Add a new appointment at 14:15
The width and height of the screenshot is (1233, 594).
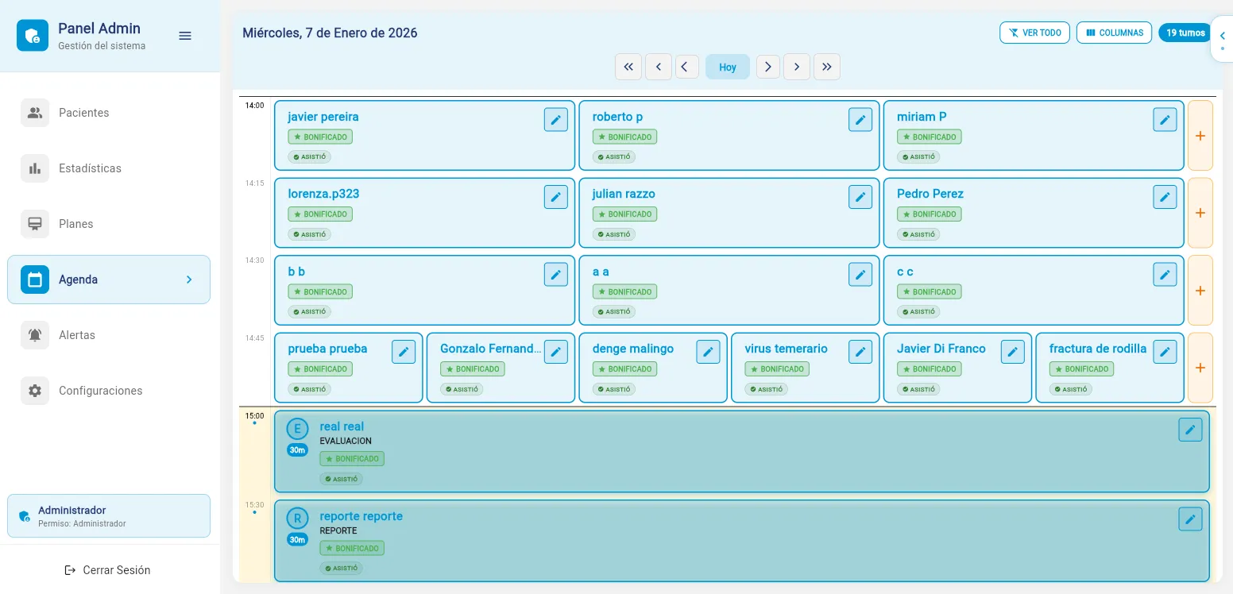tap(1200, 213)
